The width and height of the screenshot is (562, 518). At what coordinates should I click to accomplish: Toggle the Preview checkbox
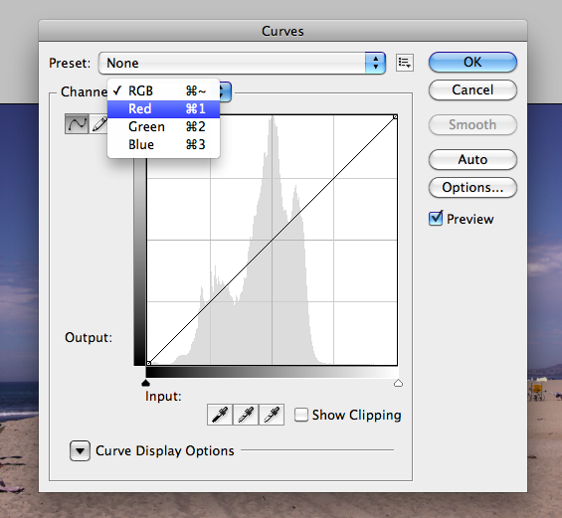click(x=436, y=218)
